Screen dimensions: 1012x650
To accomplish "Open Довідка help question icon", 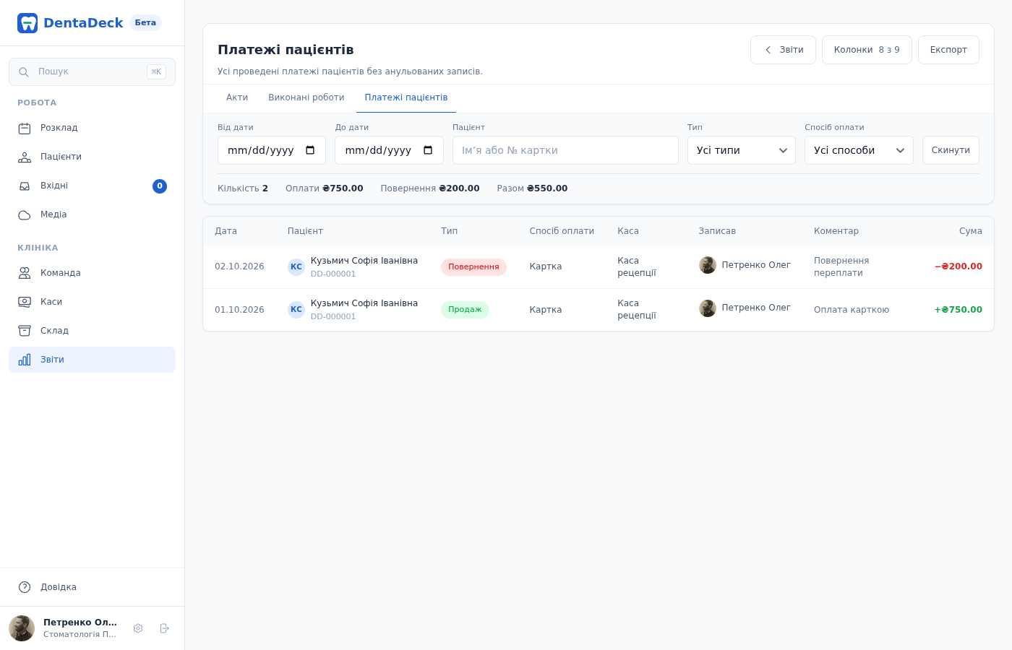I will [x=25, y=587].
